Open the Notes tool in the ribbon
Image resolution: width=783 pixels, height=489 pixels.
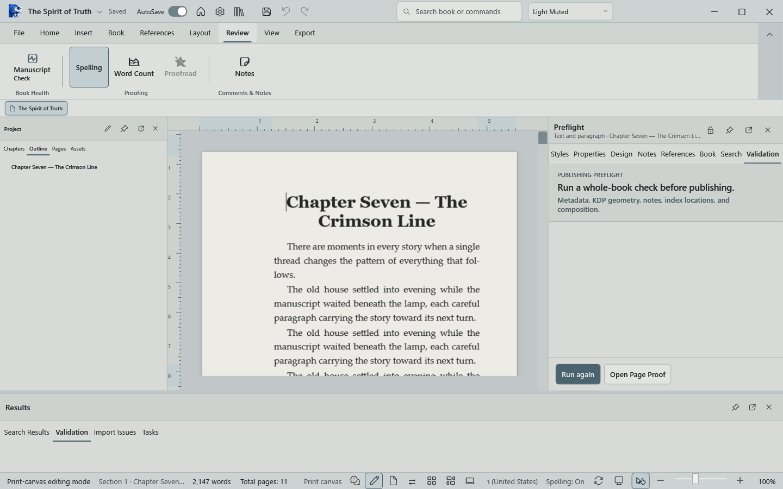coord(245,67)
